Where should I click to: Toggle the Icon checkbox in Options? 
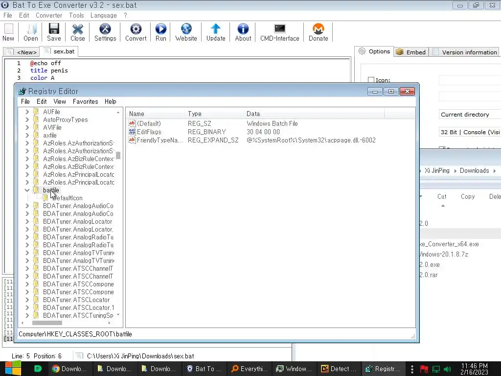pos(371,80)
